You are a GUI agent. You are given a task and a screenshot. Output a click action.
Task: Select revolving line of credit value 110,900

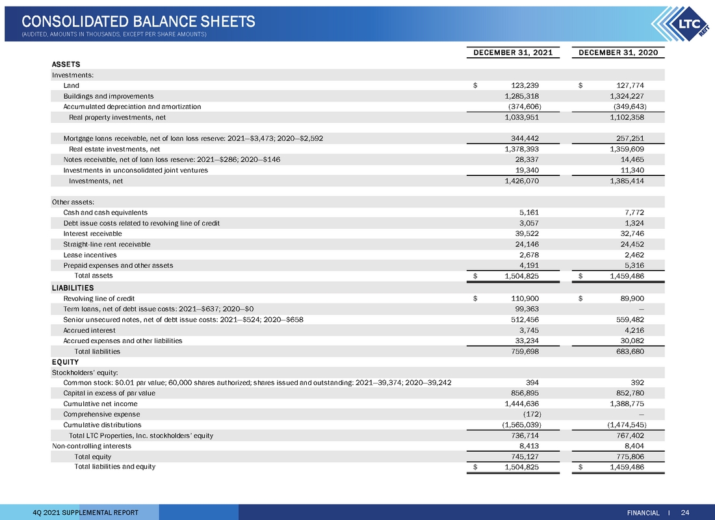[525, 299]
